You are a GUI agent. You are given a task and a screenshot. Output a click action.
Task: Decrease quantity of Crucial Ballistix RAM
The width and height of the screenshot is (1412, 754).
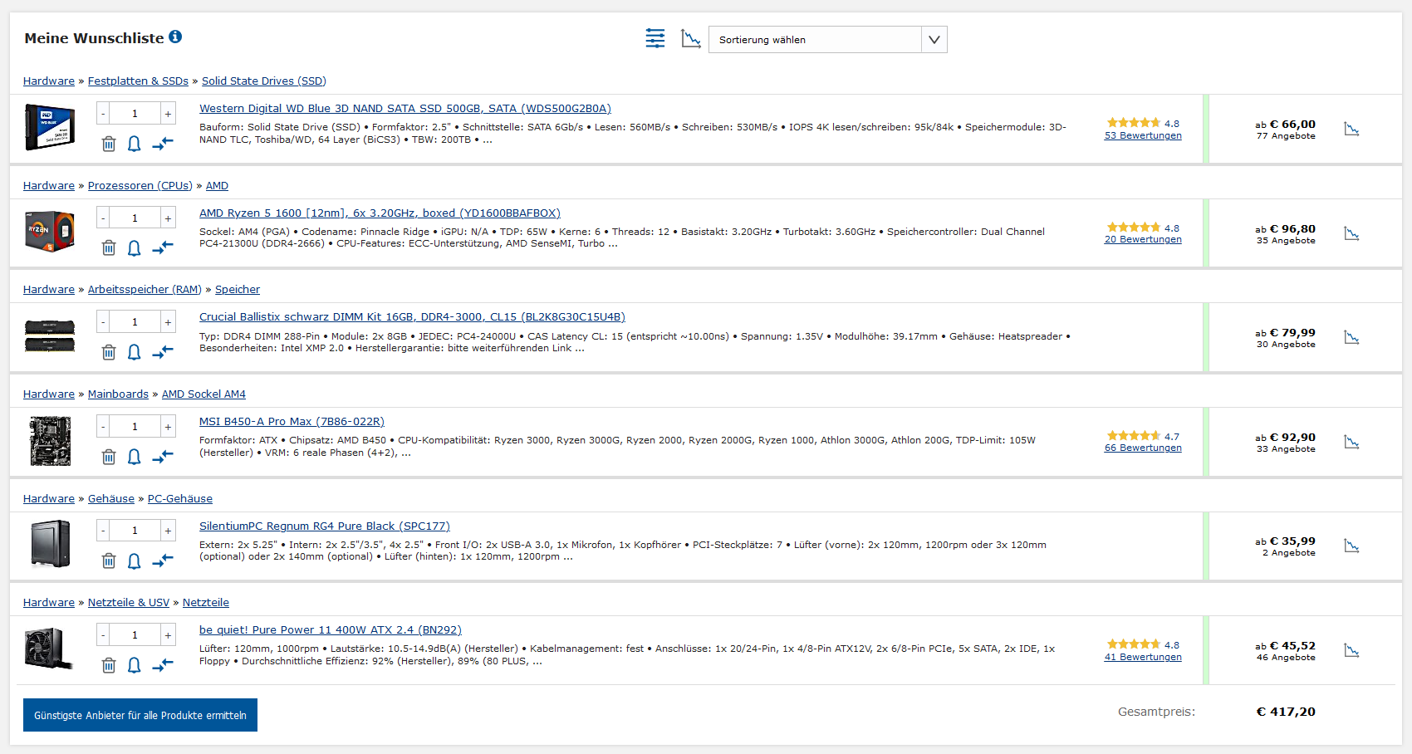pyautogui.click(x=103, y=322)
